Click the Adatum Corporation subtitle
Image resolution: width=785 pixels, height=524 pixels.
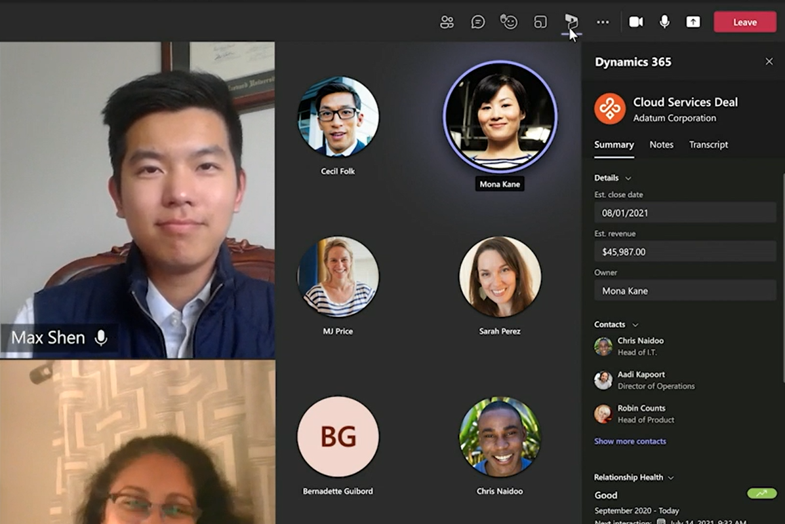tap(674, 118)
